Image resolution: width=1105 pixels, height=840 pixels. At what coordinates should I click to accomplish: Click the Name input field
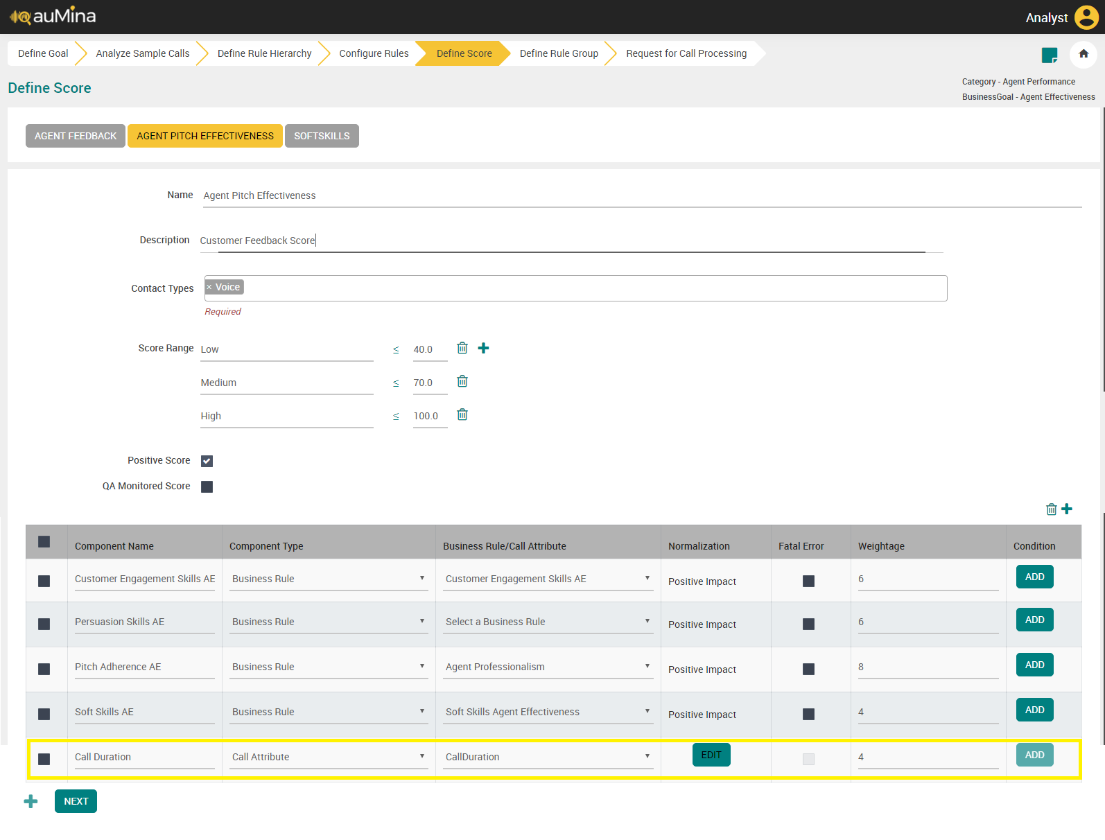point(641,195)
